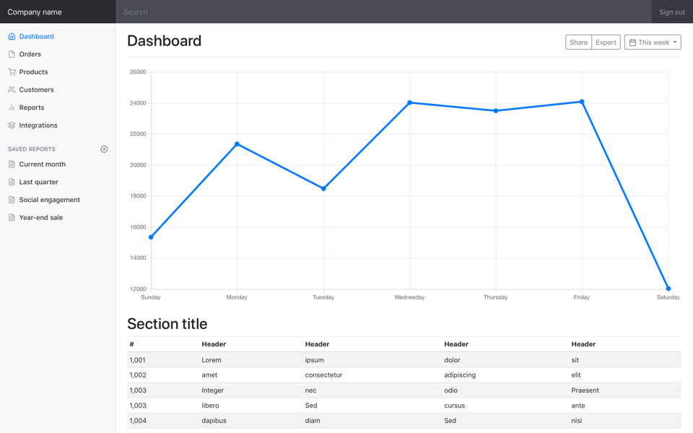Click the Products shopping cart icon

point(12,71)
